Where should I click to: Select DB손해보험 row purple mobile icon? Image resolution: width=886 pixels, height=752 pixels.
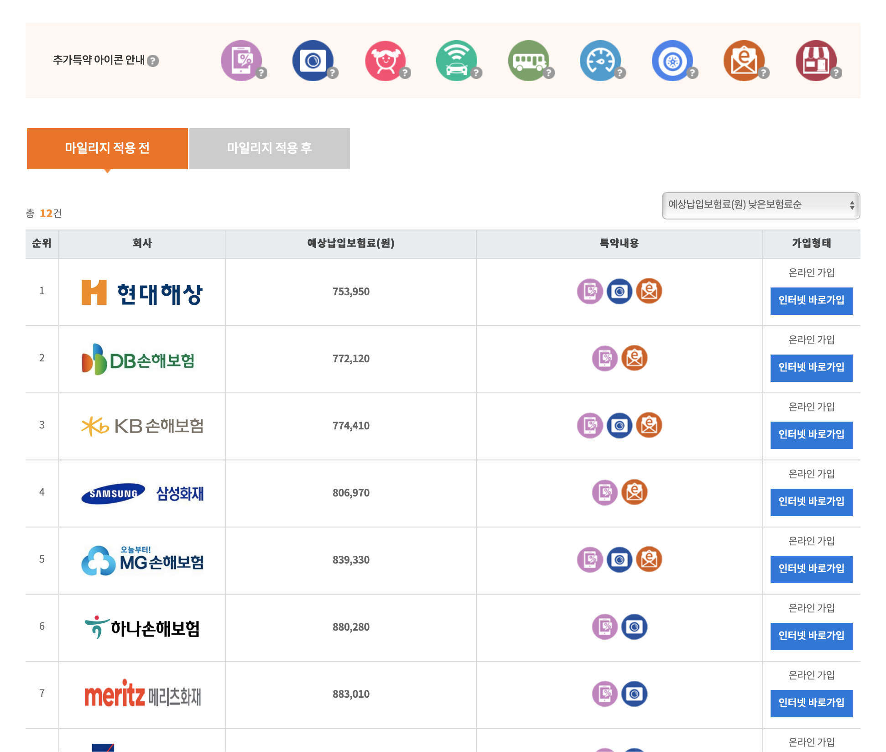pyautogui.click(x=605, y=358)
